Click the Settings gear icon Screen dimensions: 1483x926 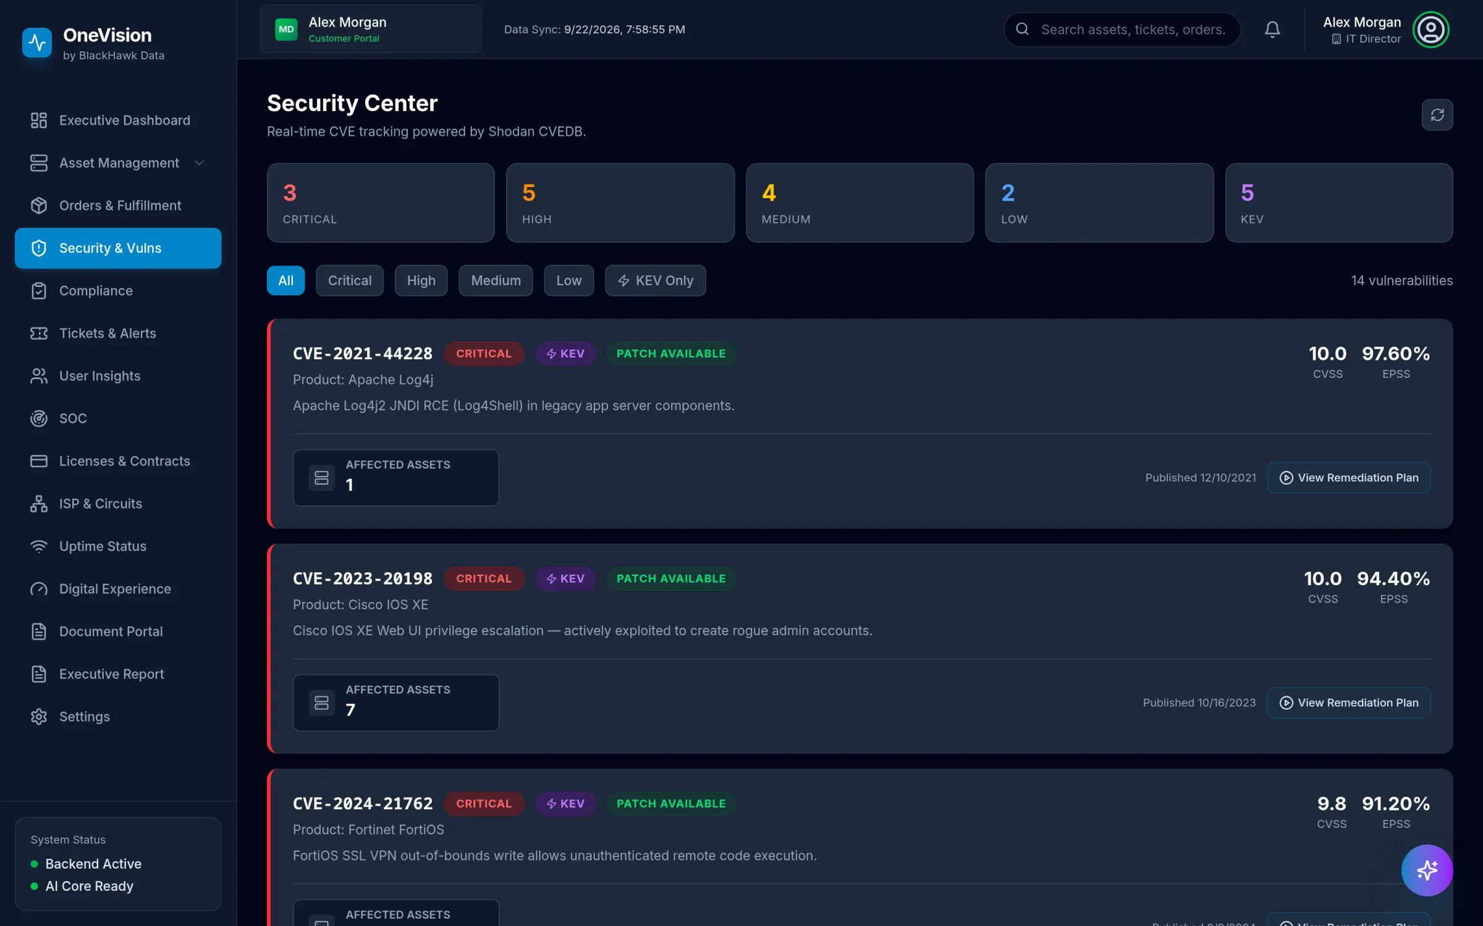[39, 717]
